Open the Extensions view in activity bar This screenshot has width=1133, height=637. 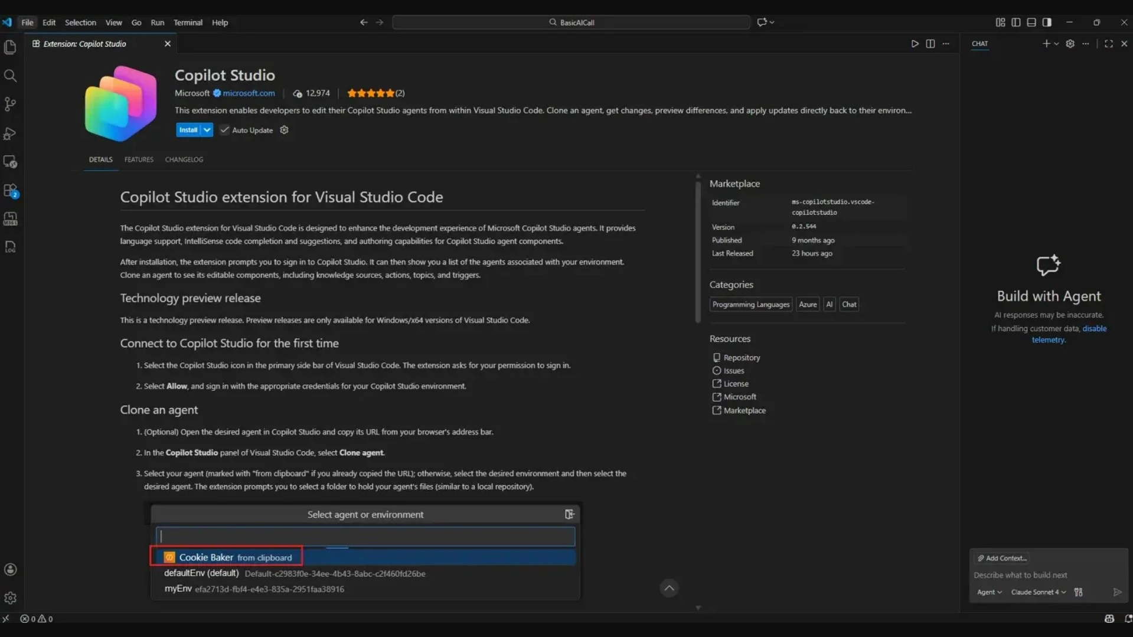point(10,191)
